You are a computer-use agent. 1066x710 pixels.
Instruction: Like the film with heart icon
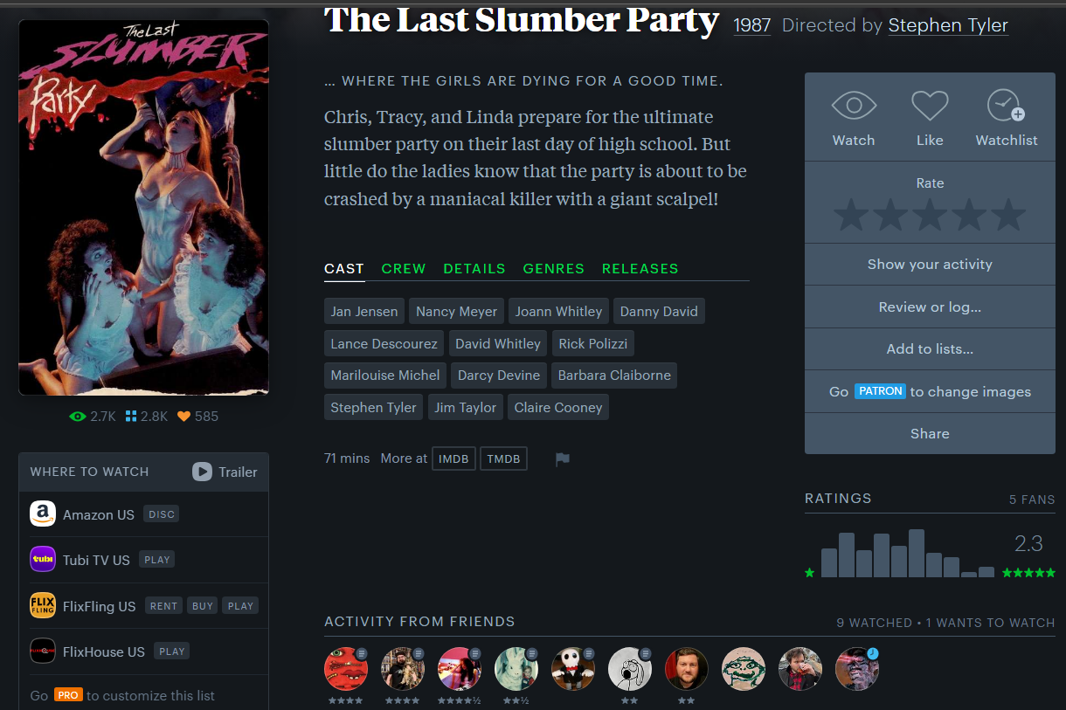pos(930,107)
